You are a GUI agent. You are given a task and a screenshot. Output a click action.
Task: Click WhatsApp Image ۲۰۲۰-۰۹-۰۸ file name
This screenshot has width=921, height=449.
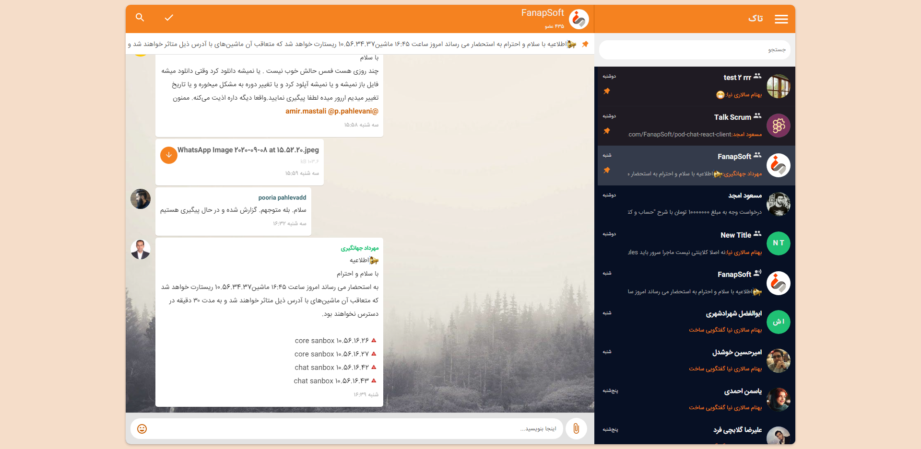248,150
